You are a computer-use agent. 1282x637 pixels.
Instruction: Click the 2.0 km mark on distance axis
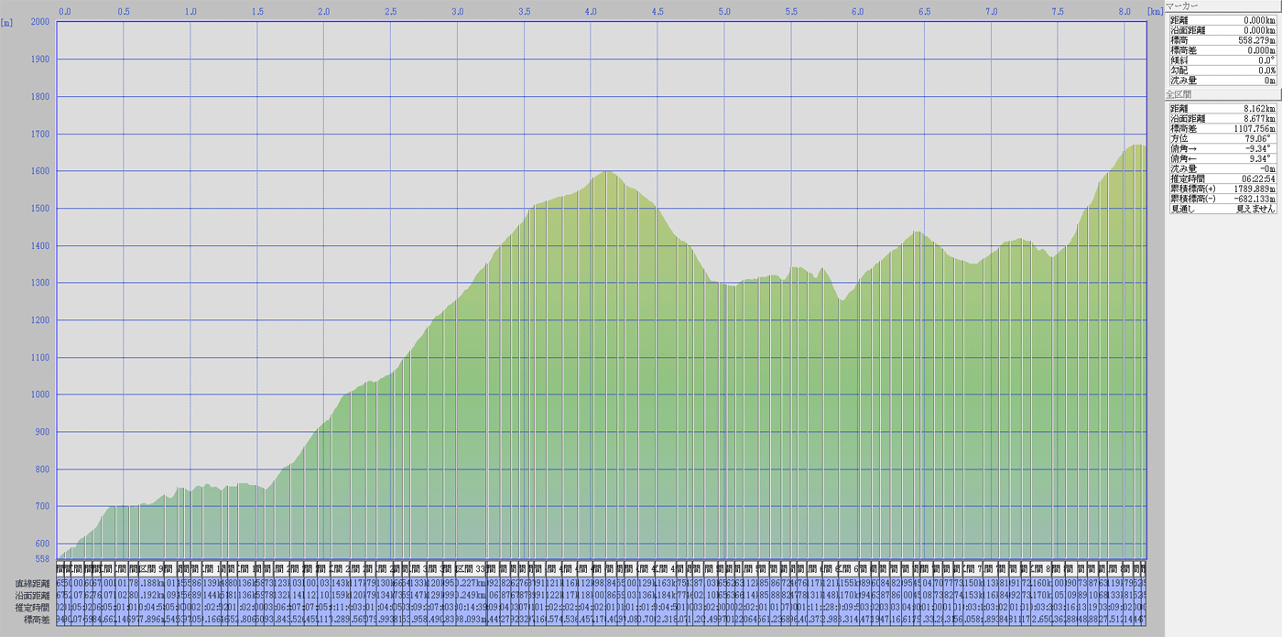coord(324,12)
